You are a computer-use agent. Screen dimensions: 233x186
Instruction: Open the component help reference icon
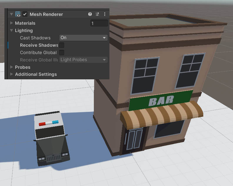[90, 14]
